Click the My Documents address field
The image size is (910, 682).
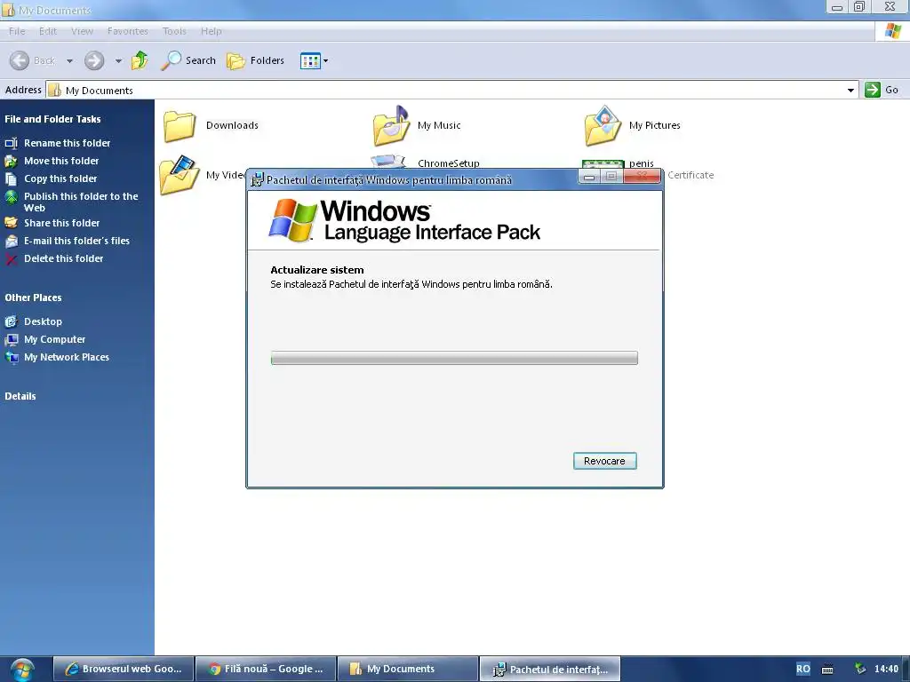coord(452,90)
